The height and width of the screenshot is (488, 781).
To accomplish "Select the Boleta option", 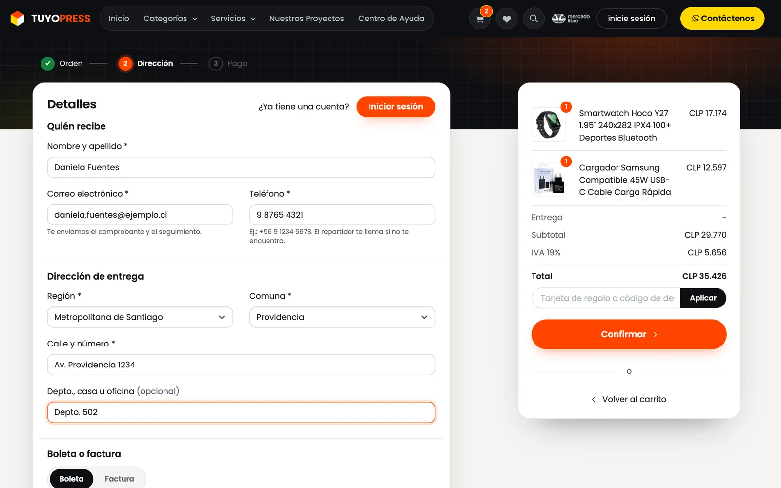I will (71, 479).
